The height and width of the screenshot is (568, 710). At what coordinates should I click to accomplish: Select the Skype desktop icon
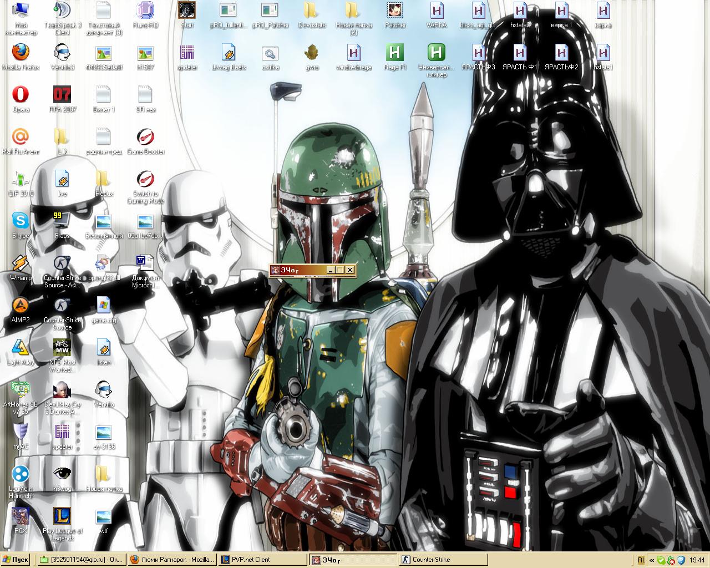coord(21,226)
